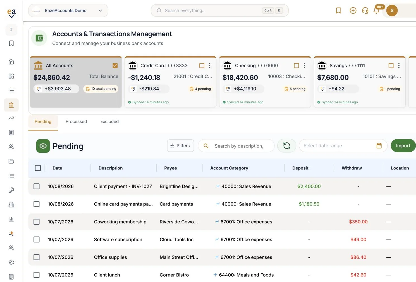Viewport: 416px width, 282px height.
Task: Click the Search by description field
Action: point(236,146)
